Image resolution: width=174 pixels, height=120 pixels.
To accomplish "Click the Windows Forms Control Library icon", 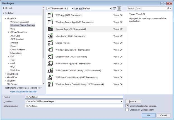I will point(50,84).
